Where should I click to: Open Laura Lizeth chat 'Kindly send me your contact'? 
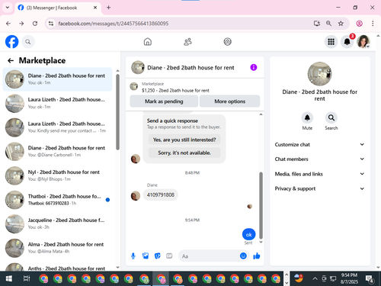coord(58,127)
